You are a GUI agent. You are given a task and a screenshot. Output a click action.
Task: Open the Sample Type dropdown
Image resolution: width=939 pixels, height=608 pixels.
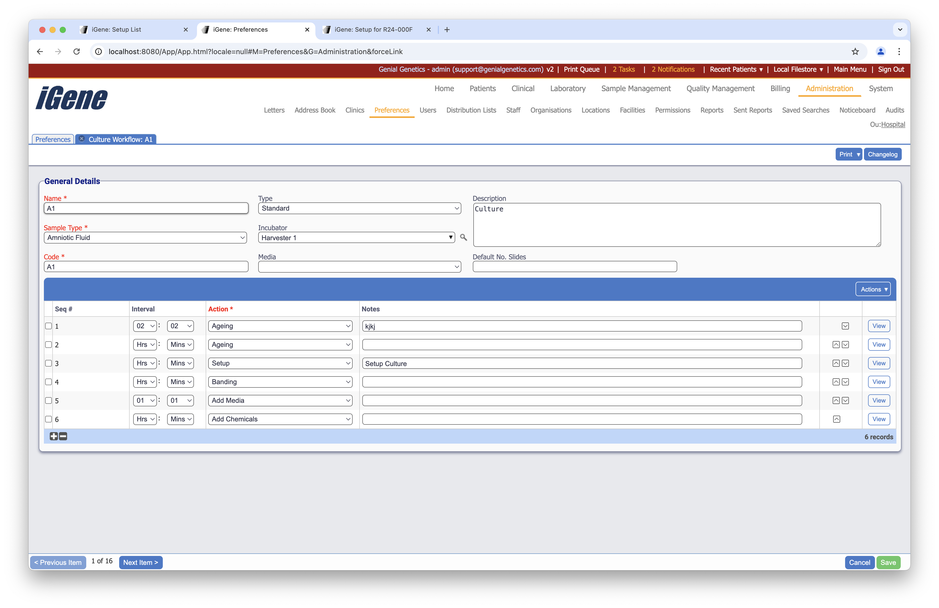[x=145, y=238]
